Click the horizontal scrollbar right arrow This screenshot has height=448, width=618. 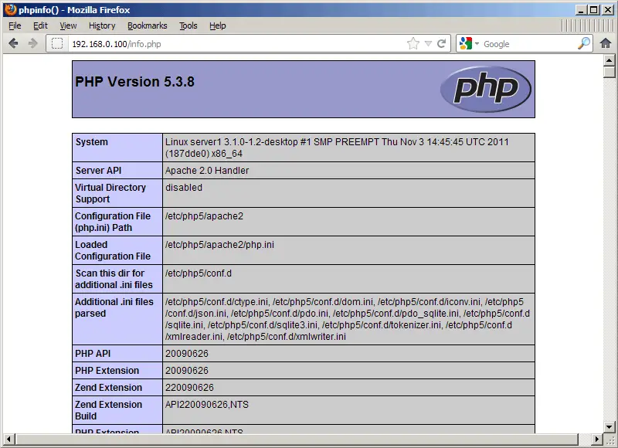(597, 439)
